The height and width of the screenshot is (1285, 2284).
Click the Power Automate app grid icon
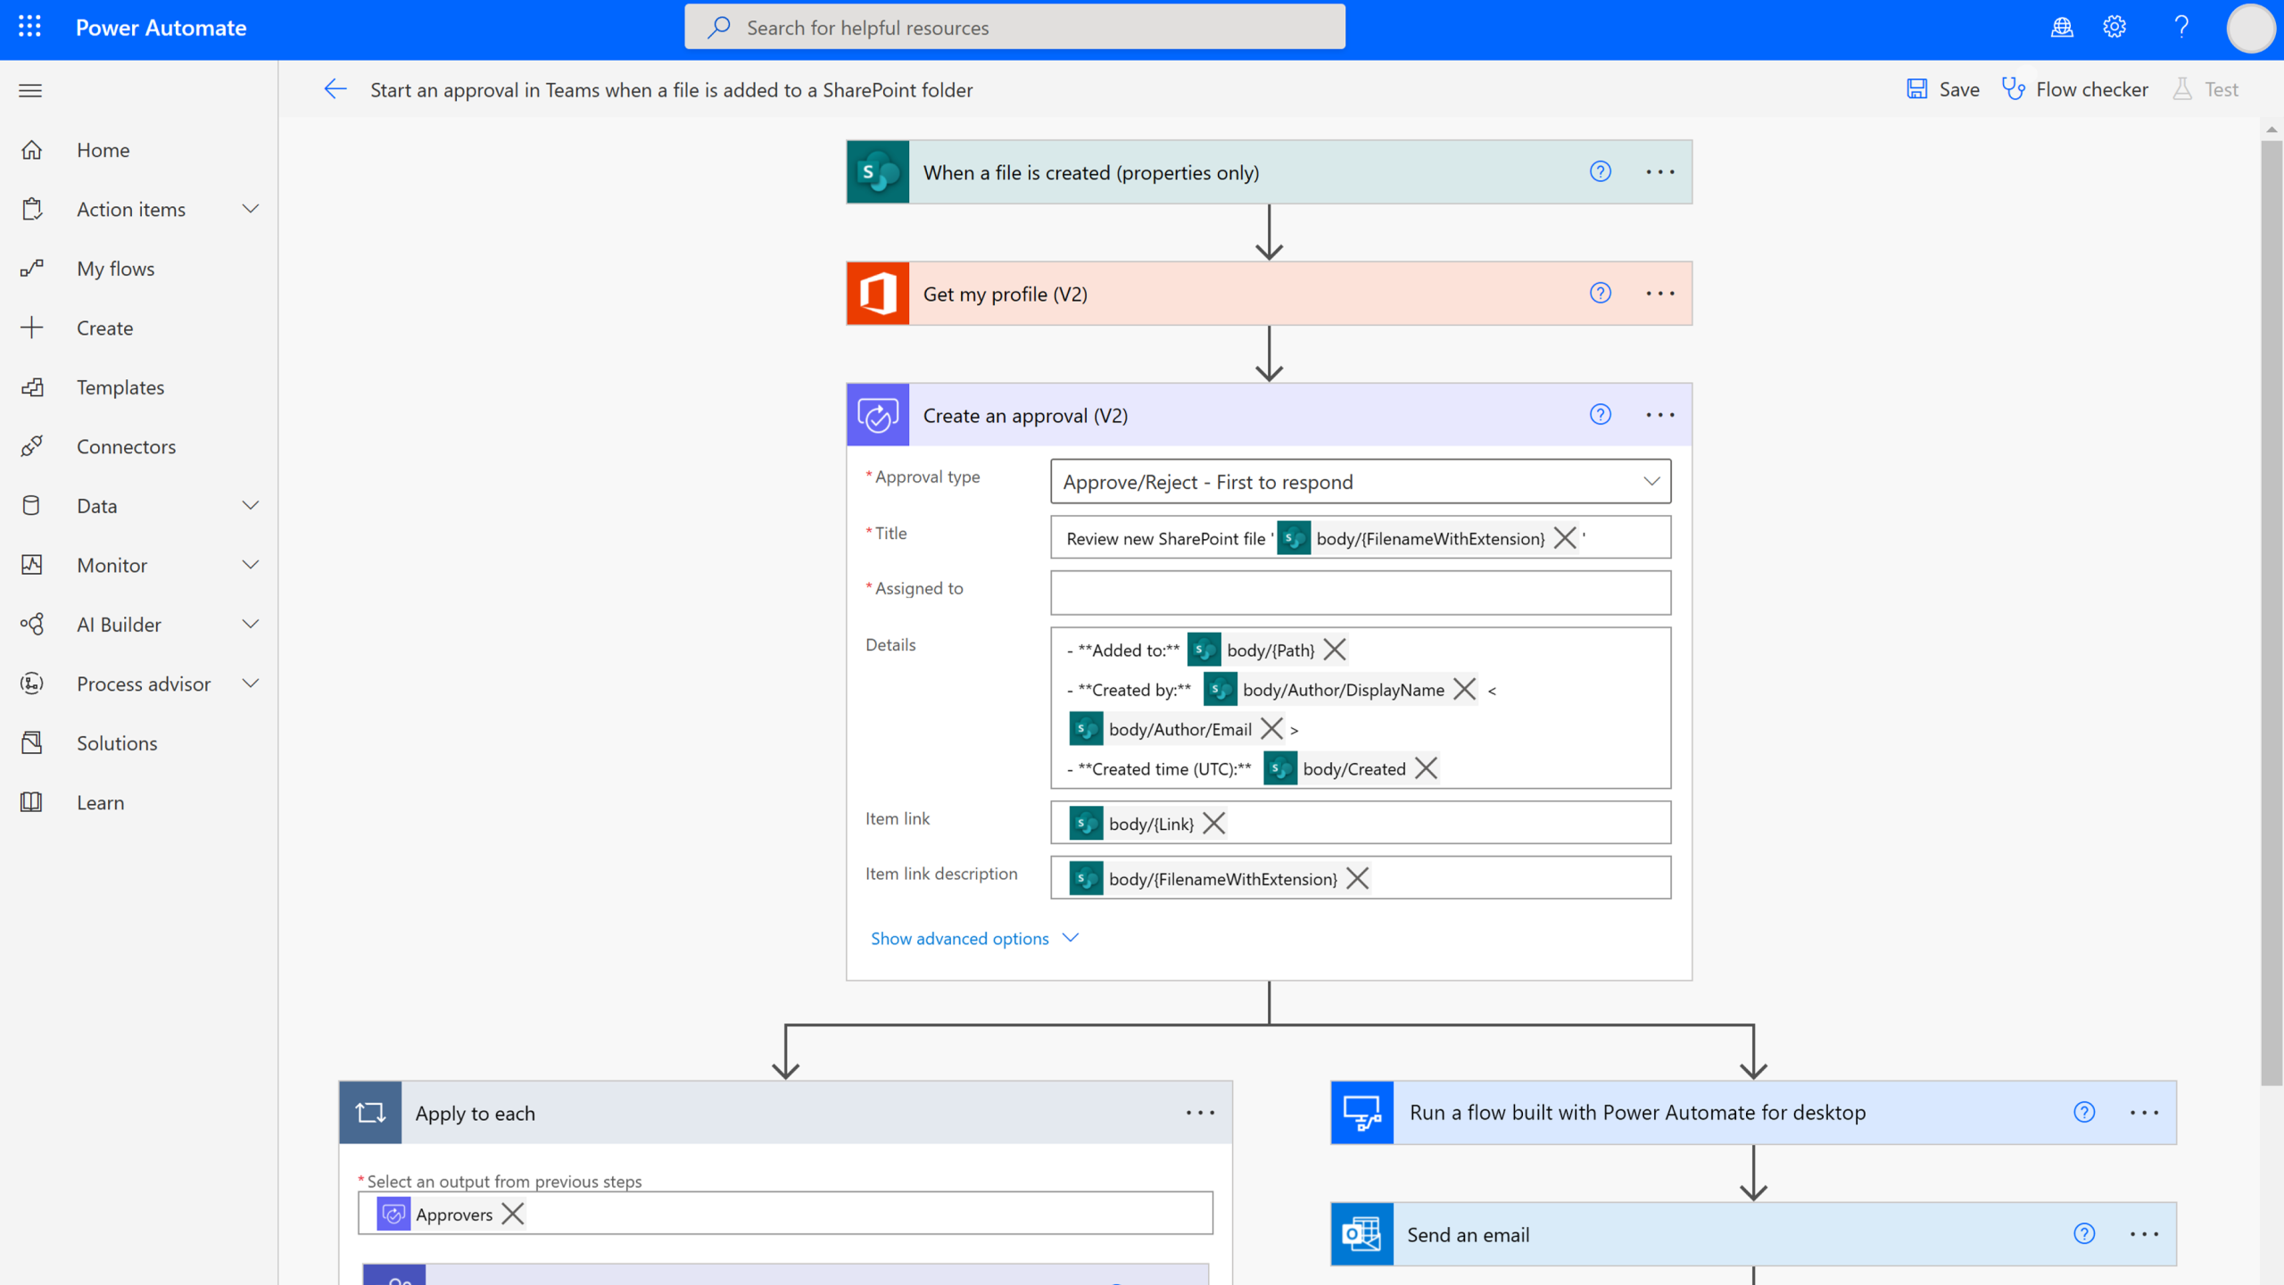pos(29,27)
